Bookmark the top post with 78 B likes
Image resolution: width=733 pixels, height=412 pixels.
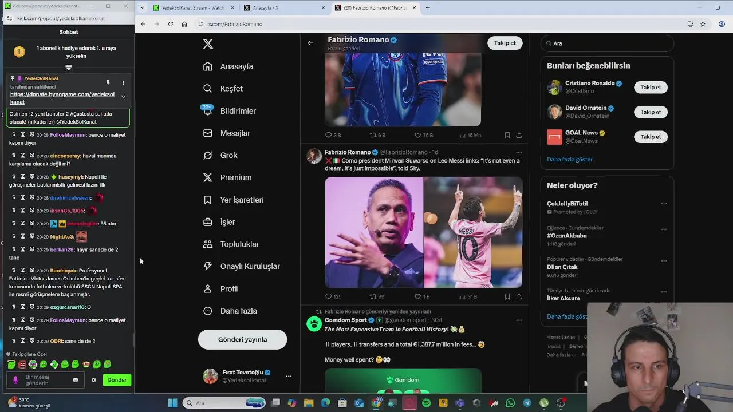click(x=507, y=135)
